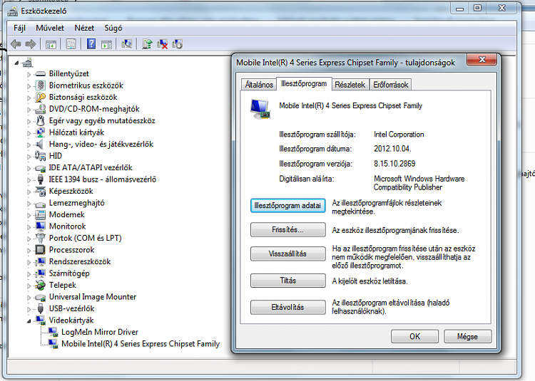Expand the Rendszereszközök category
This screenshot has width=535, height=381.
click(29, 262)
